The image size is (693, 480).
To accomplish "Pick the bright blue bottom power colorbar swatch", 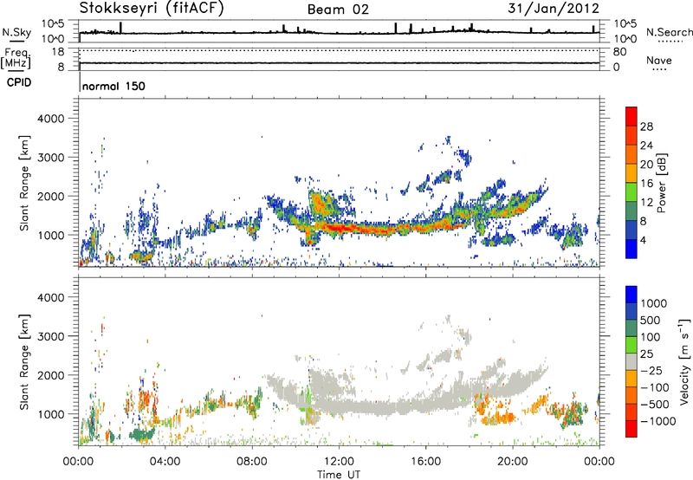I will click(x=631, y=250).
